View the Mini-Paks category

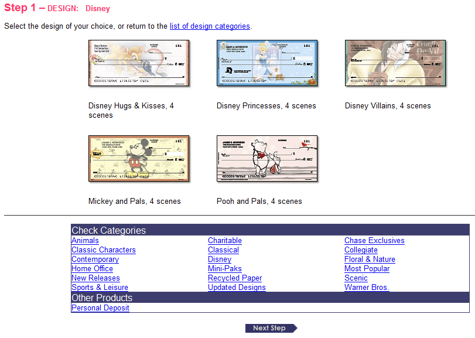pos(225,269)
